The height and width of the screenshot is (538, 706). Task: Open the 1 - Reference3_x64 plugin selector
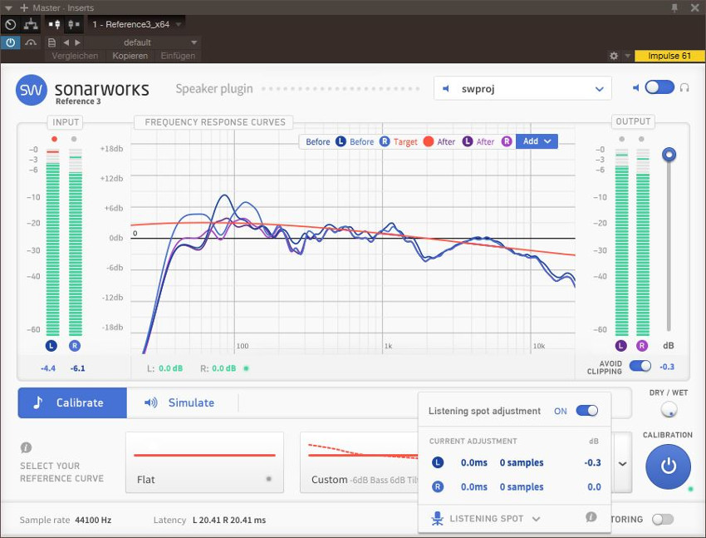(137, 24)
